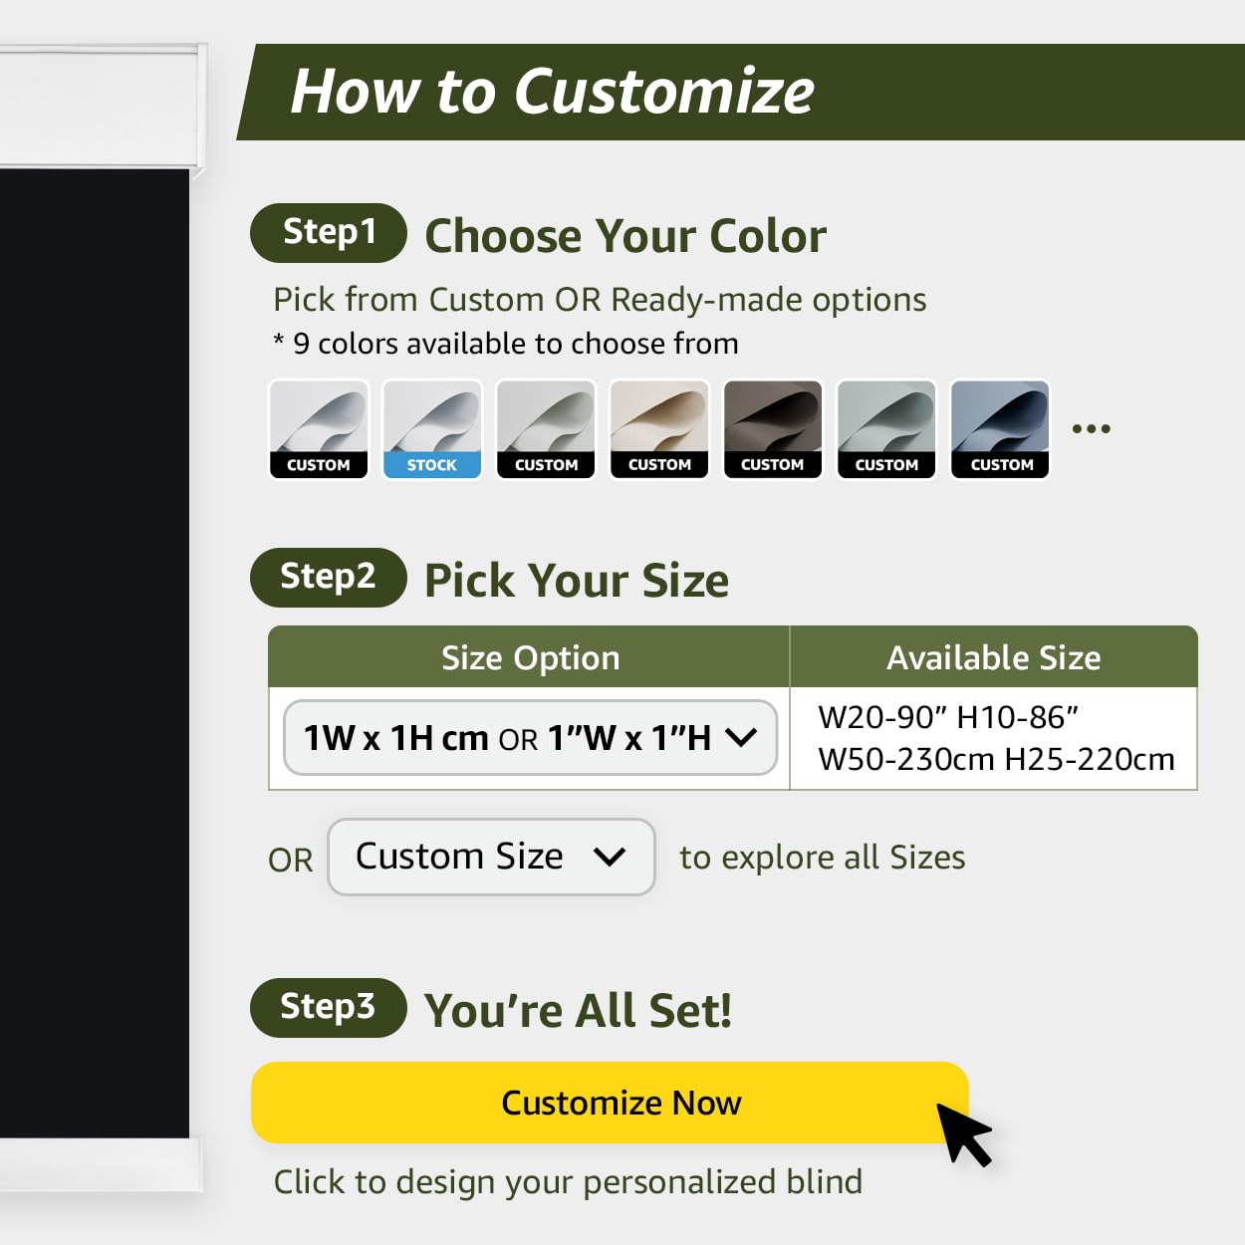This screenshot has height=1245, width=1245.
Task: Open the 1W x 1H cm size dropdown
Action: coord(530,737)
